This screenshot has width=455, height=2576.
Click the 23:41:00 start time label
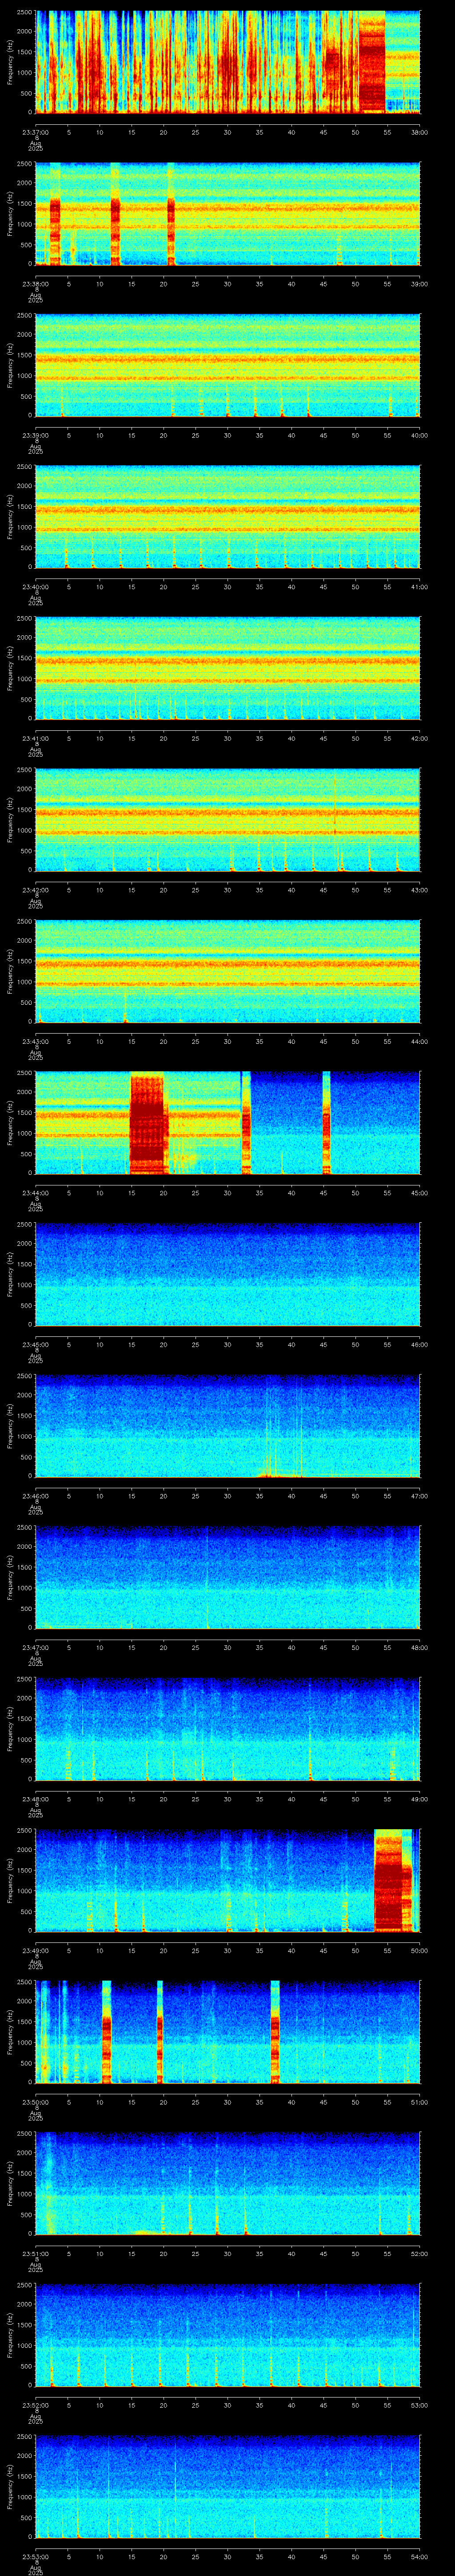click(x=35, y=738)
